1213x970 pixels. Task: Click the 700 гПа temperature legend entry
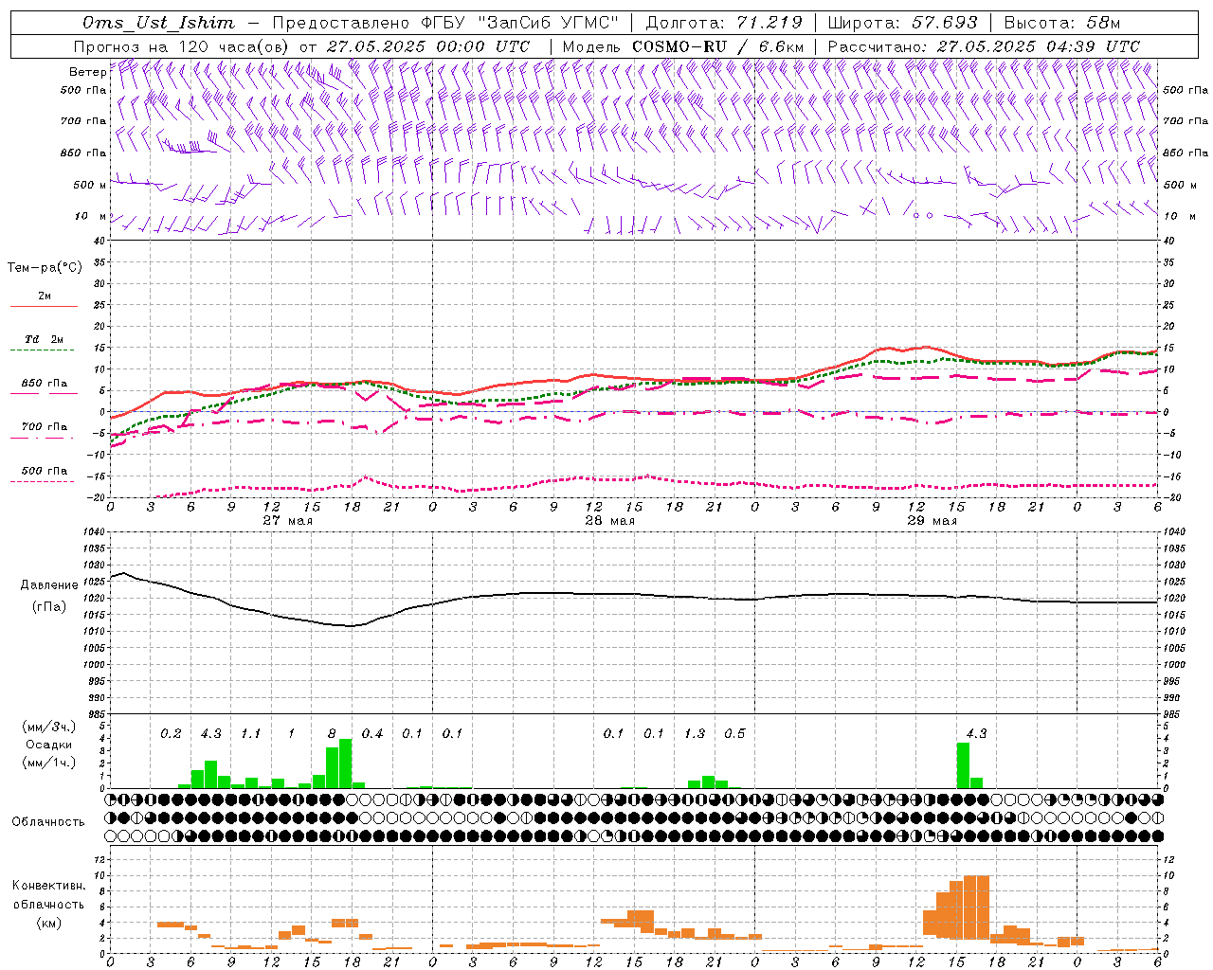45,426
